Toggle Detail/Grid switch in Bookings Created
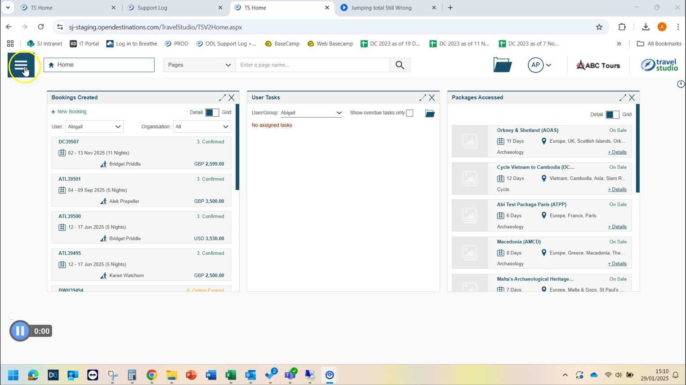The image size is (686, 385). coord(212,113)
